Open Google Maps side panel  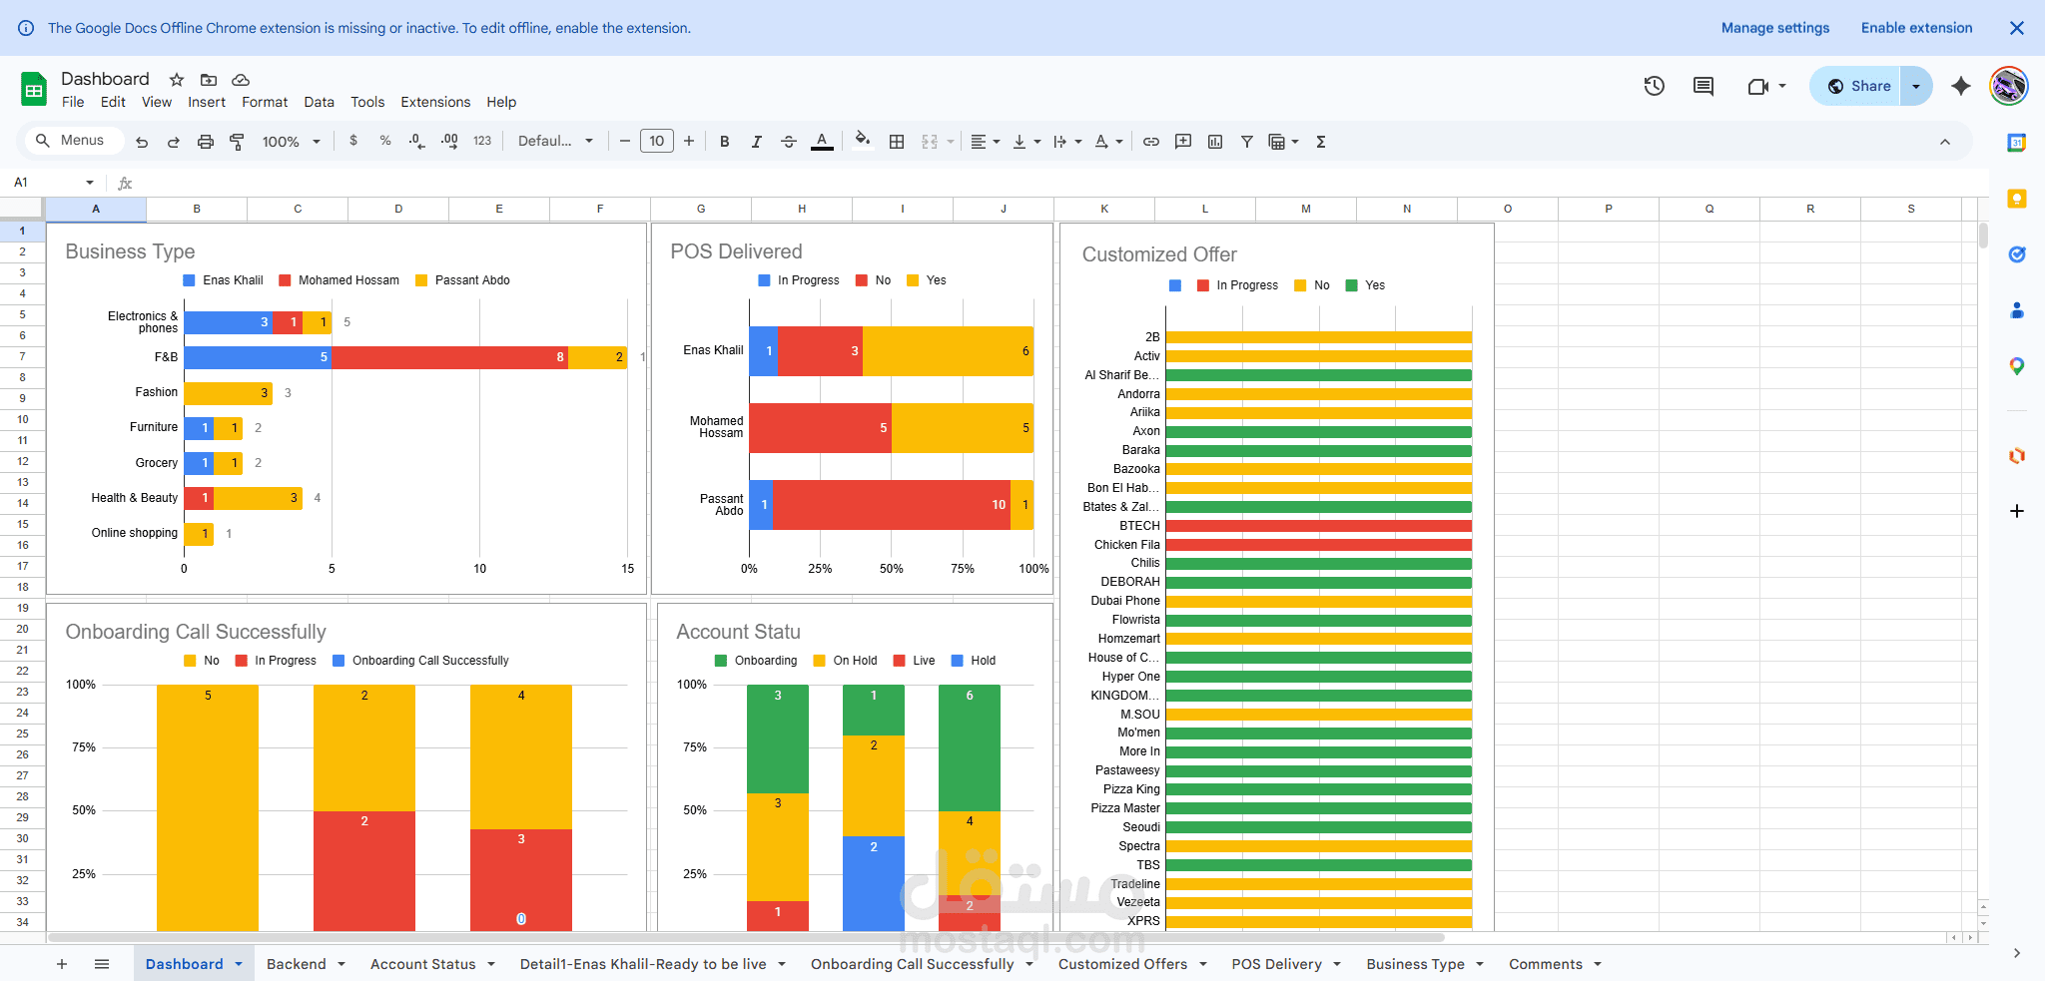[2017, 366]
